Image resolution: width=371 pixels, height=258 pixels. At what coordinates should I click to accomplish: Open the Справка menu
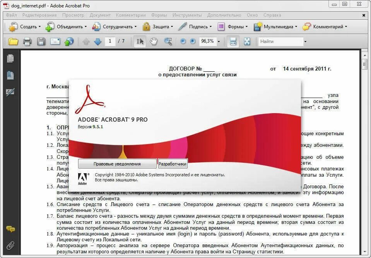(272, 15)
